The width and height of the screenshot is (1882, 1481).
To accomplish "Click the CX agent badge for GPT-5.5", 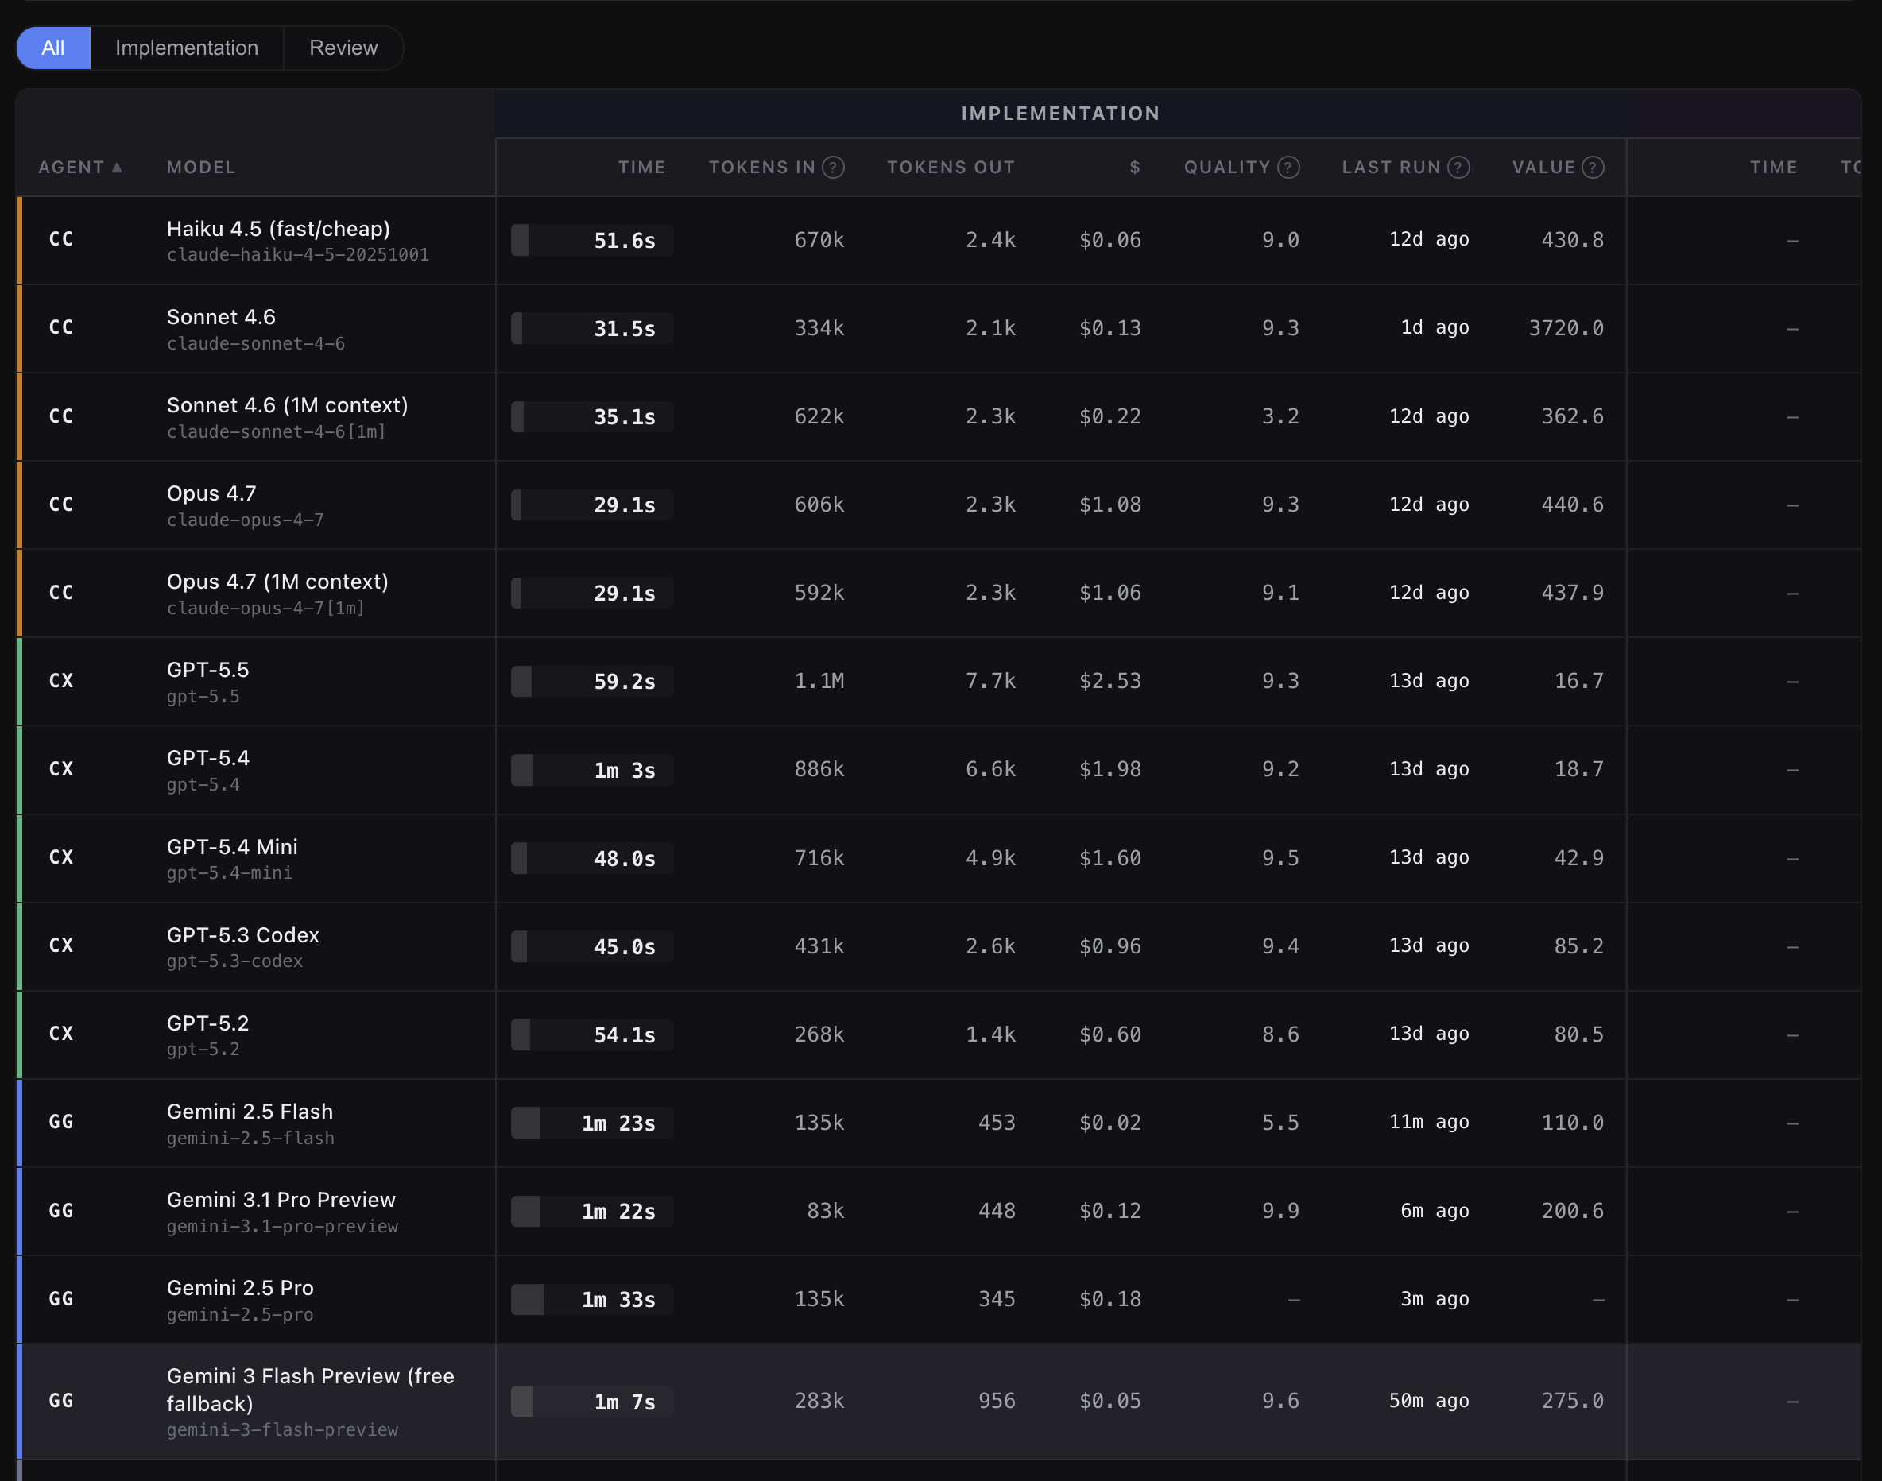I will point(60,682).
